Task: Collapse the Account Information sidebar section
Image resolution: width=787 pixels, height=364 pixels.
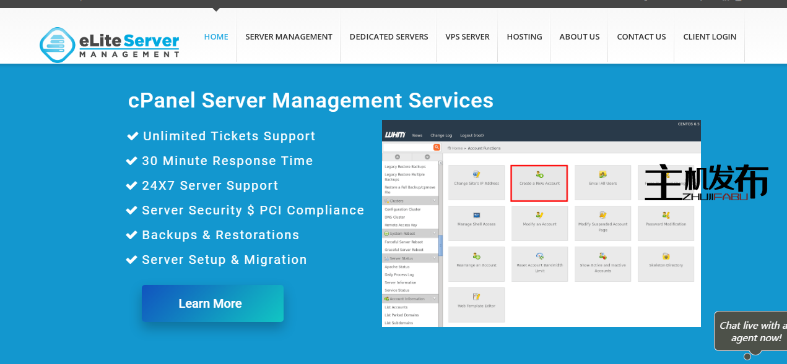Action: tap(435, 298)
